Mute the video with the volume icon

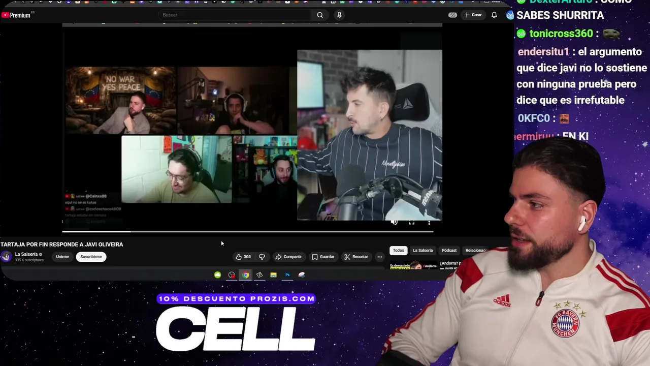[x=394, y=222]
